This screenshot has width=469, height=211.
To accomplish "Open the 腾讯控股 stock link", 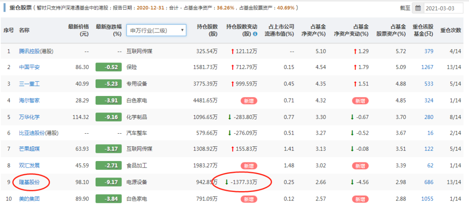I will [29, 51].
